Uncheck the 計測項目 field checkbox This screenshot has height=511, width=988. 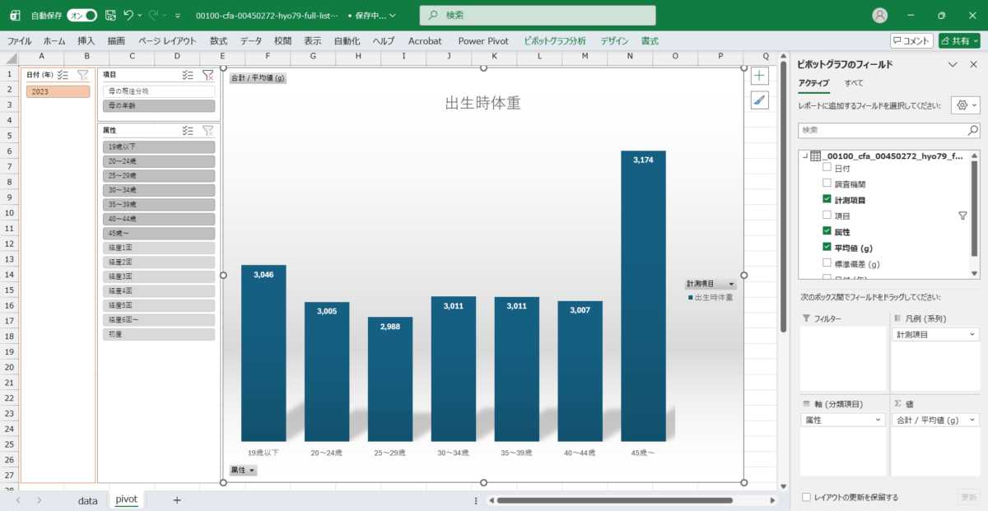tap(827, 200)
